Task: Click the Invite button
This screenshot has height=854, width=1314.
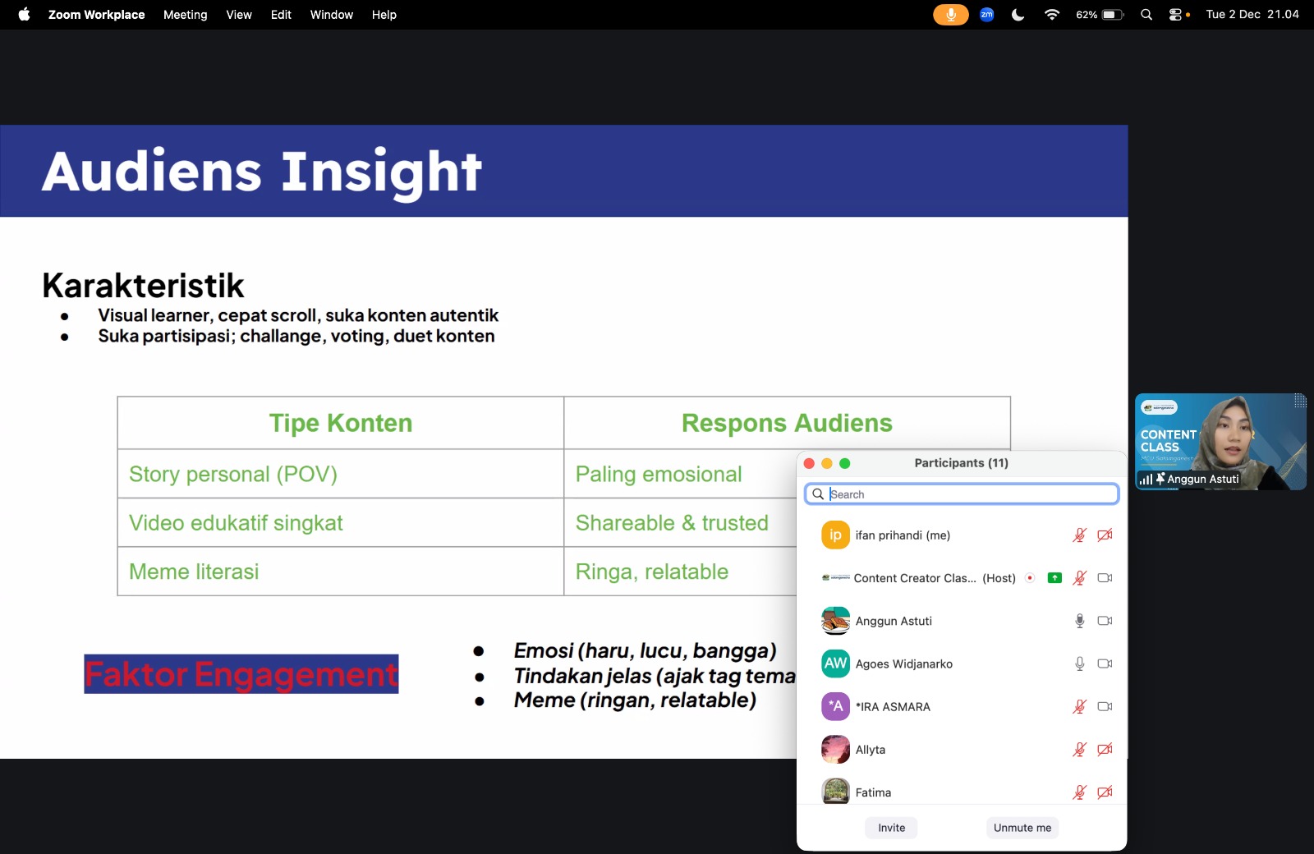Action: click(891, 828)
